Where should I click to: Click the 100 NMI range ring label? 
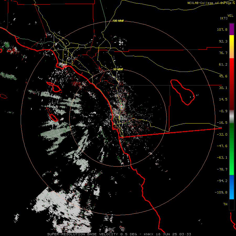click(x=118, y=21)
